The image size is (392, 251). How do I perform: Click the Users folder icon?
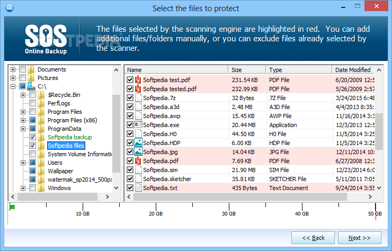[41, 163]
